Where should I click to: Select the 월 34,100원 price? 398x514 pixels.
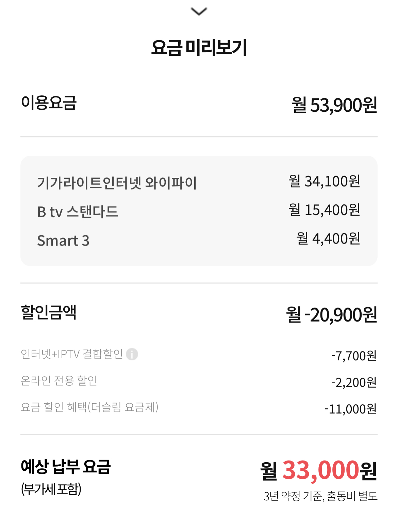pos(325,181)
